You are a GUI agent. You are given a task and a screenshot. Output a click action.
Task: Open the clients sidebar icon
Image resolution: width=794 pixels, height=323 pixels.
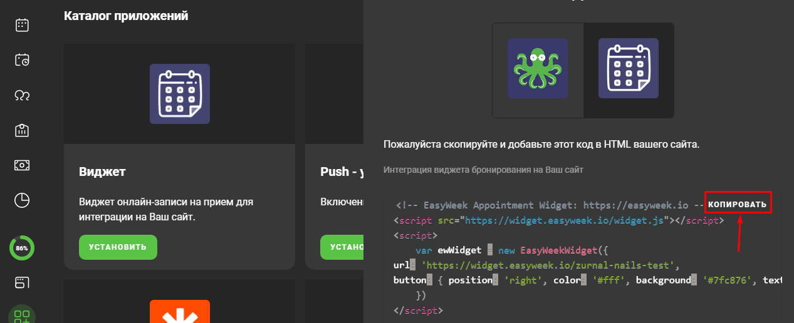tap(22, 95)
